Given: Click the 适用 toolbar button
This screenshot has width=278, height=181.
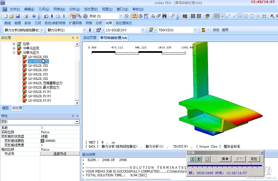Looking at the screenshot, I should [x=225, y=30].
